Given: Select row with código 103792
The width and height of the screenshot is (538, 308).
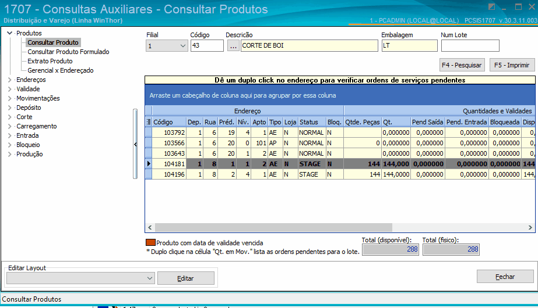Looking at the screenshot, I should pos(340,132).
